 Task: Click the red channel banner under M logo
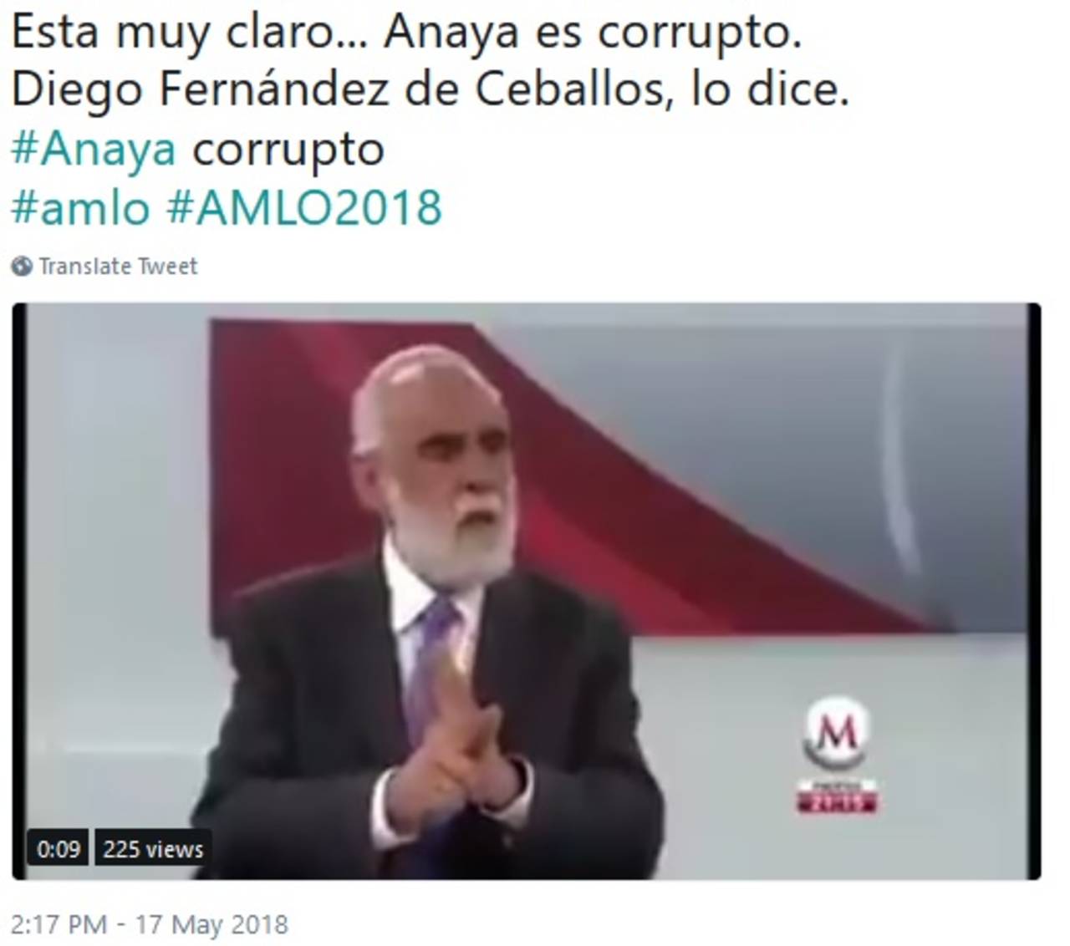point(836,797)
